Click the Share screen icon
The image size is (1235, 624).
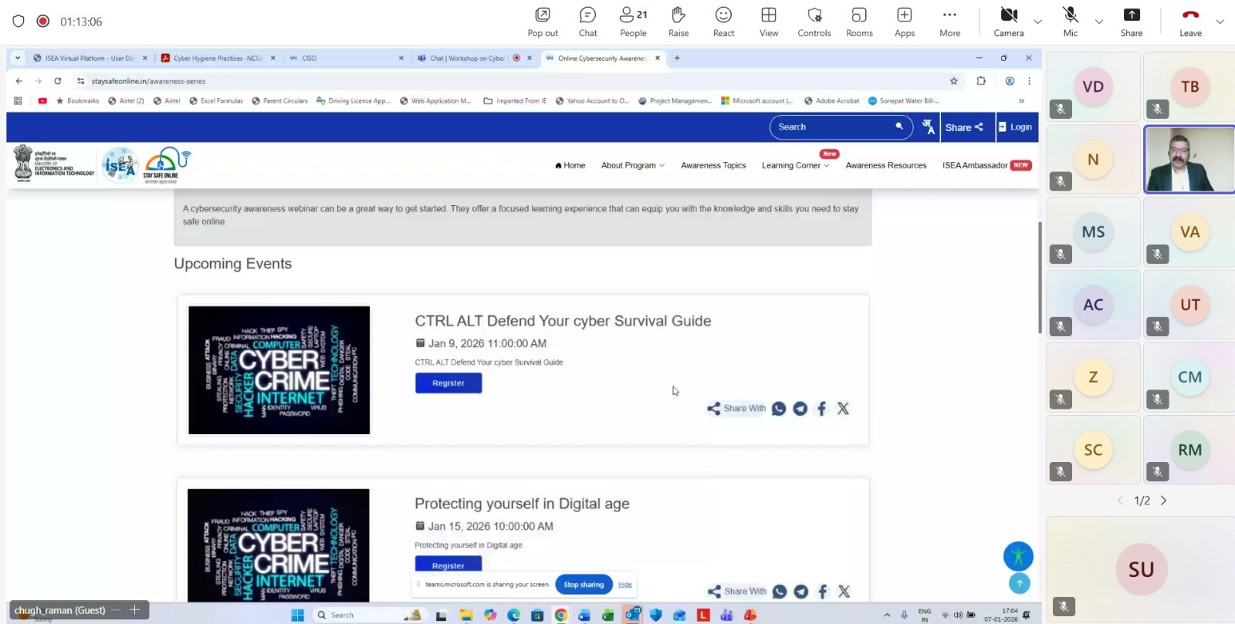[1131, 21]
